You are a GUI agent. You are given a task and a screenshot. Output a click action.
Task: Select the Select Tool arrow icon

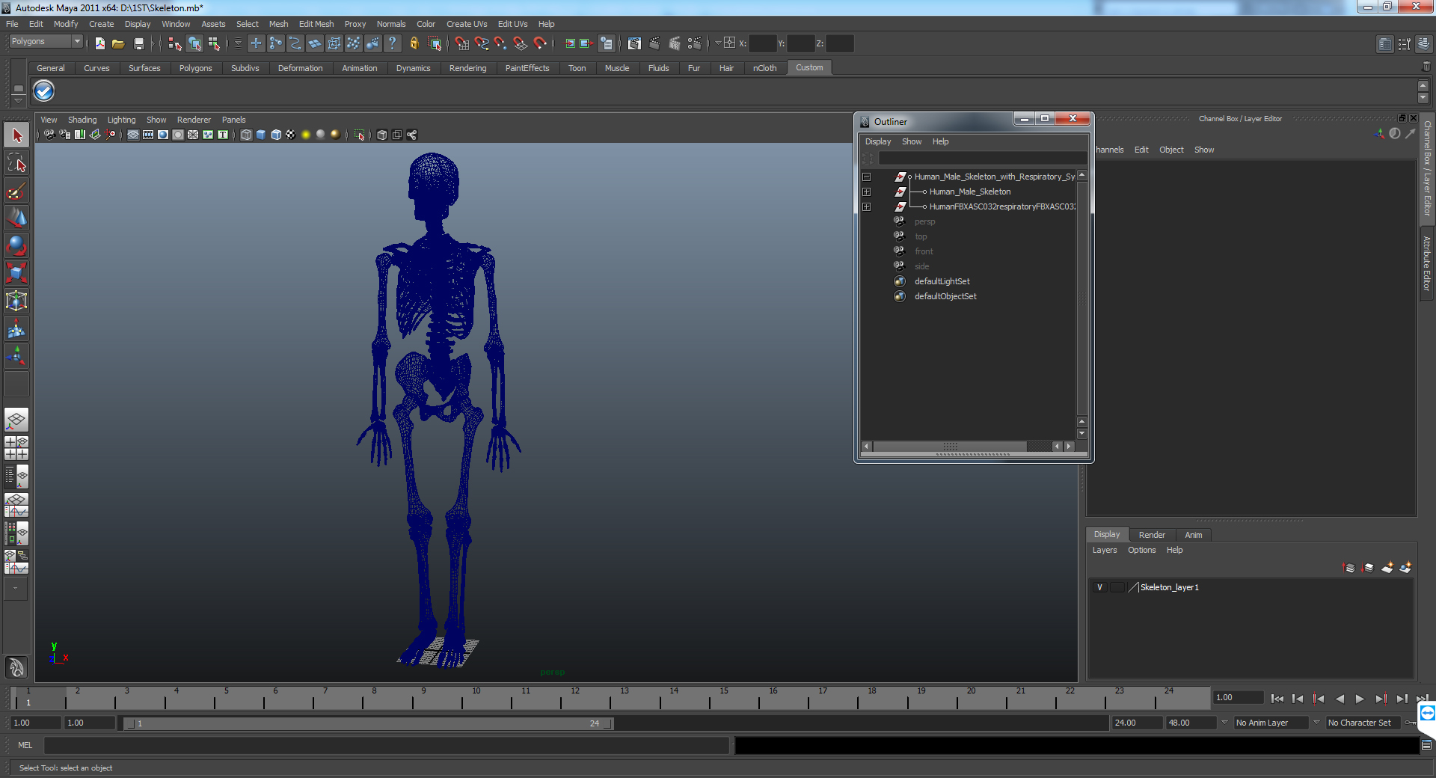coord(16,136)
